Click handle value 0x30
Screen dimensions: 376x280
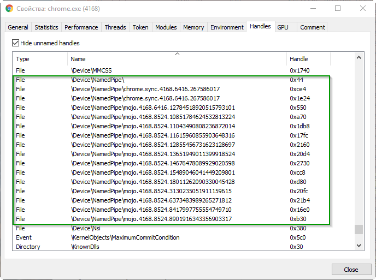[x=296, y=247]
